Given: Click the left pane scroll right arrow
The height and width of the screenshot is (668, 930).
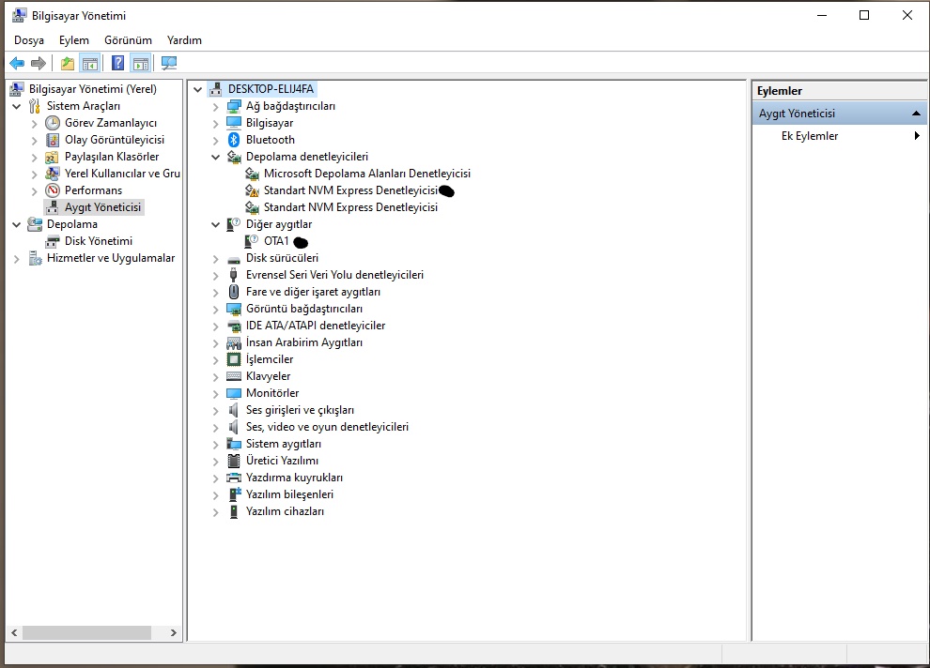Looking at the screenshot, I should pos(173,632).
